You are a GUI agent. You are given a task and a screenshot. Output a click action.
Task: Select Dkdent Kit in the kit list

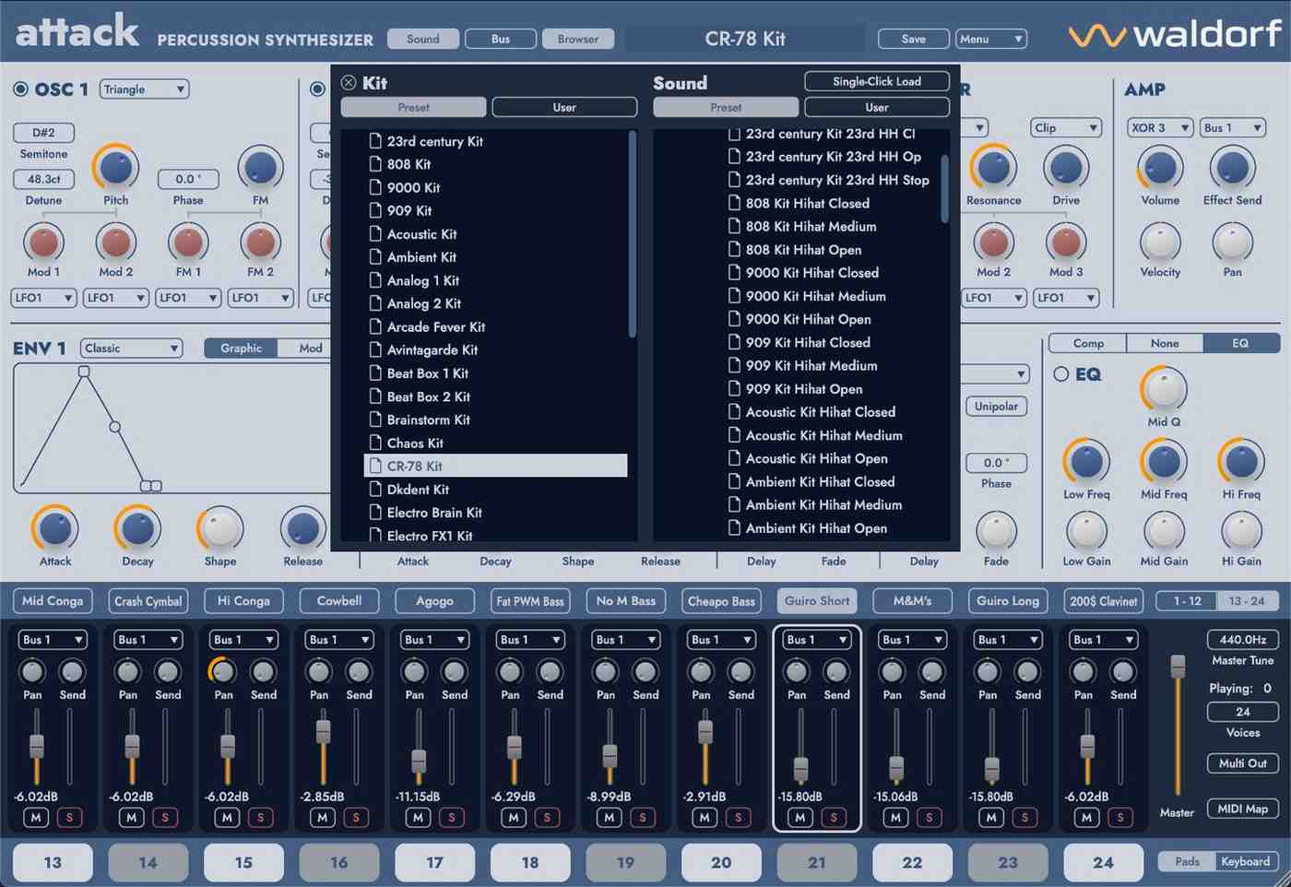[x=418, y=489]
